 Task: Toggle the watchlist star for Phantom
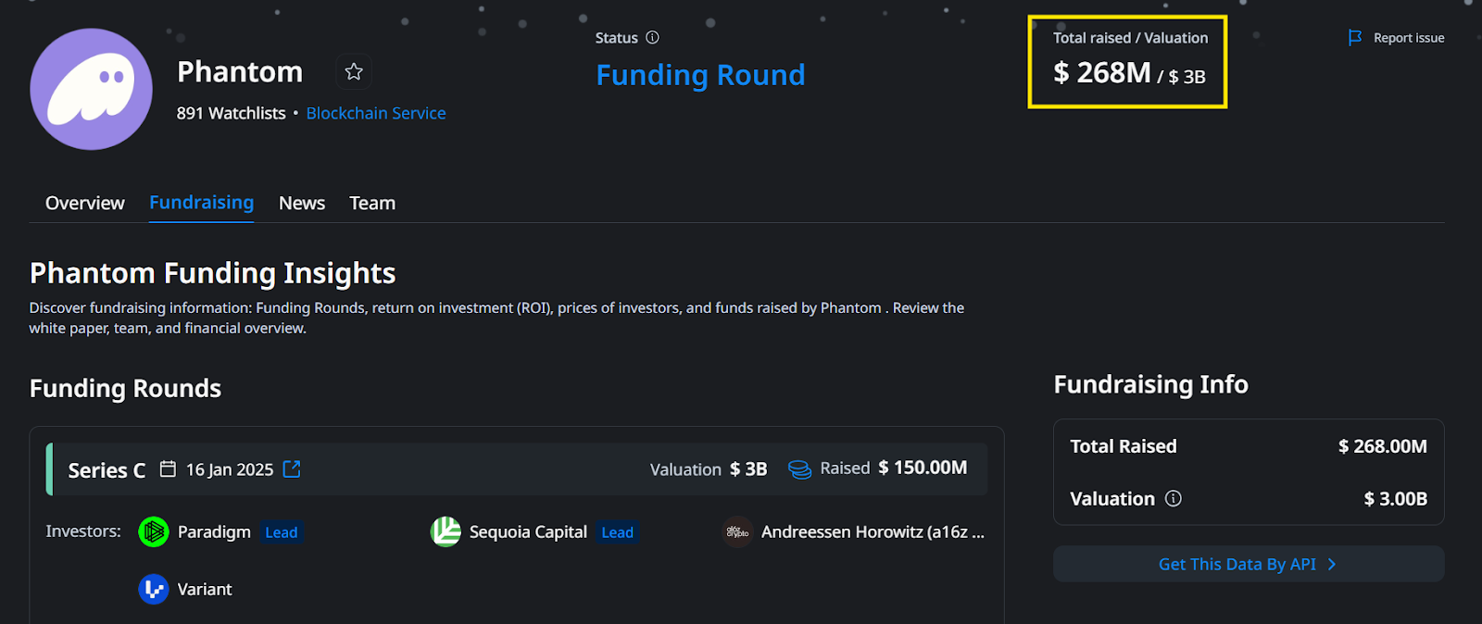354,71
